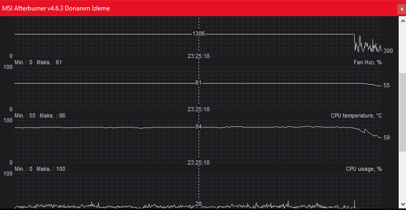
Task: Click the 'Min. : 55 Maks. : 86' readout
Action: click(x=40, y=116)
